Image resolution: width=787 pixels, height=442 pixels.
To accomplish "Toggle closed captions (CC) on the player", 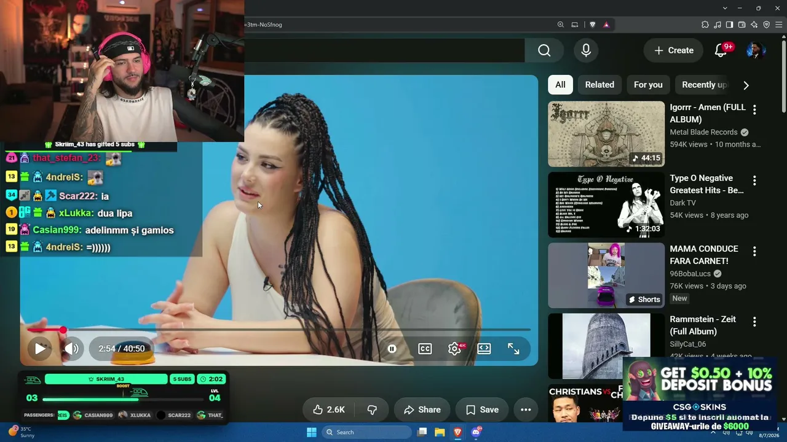I will pyautogui.click(x=425, y=349).
